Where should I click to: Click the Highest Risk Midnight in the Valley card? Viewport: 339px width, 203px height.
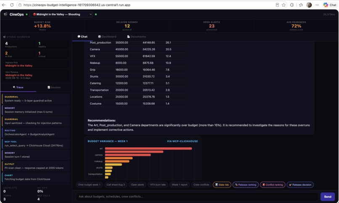click(36, 64)
